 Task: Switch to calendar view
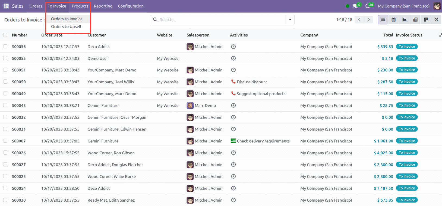(x=393, y=20)
